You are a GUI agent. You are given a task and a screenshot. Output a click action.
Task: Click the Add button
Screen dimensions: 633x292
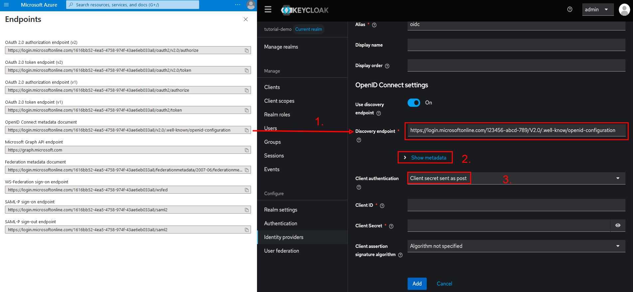[x=417, y=283]
